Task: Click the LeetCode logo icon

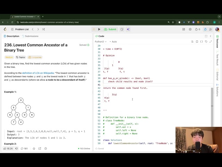Action: tap(5, 29)
